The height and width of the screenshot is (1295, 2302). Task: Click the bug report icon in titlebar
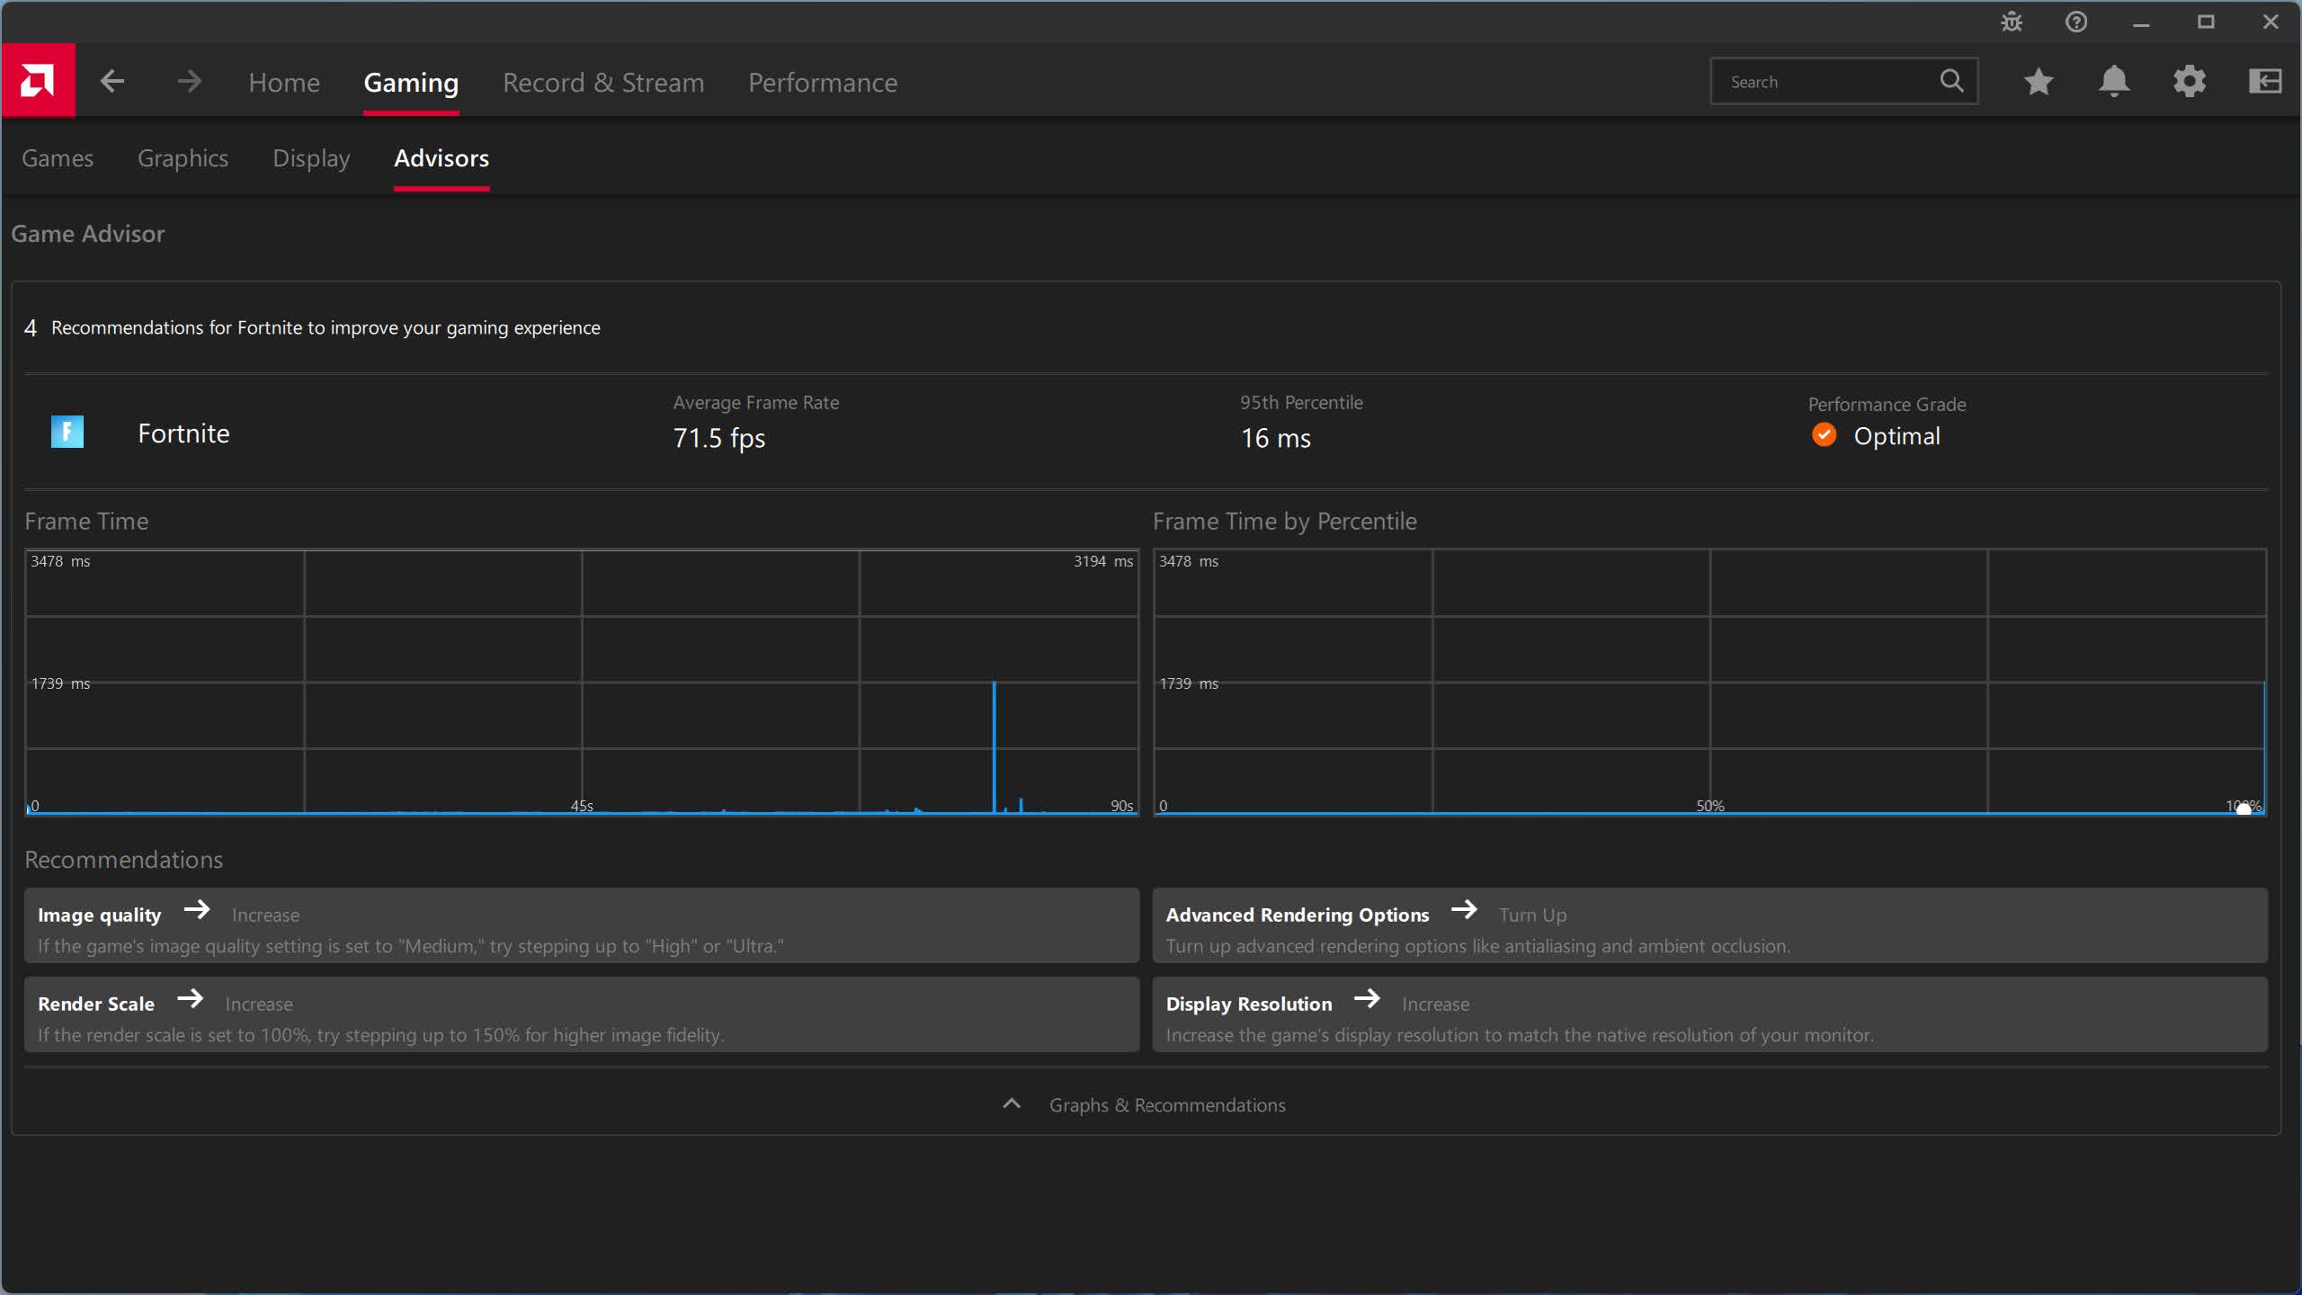tap(2012, 22)
